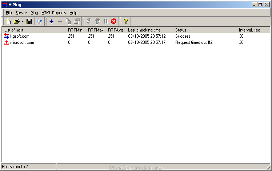
Task: Open the Help menu
Action: click(73, 13)
